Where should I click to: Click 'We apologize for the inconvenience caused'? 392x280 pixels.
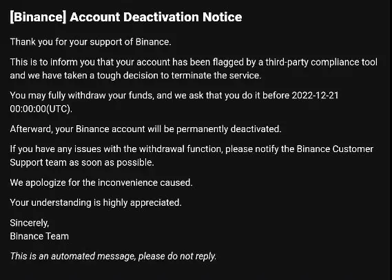point(101,183)
